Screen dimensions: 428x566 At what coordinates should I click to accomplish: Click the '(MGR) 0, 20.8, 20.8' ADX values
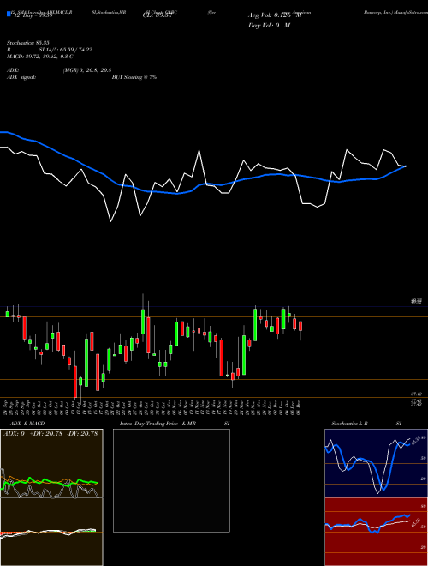(87, 70)
